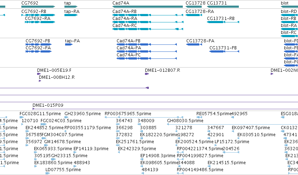Select EST GM14678.5prime
Screen dimensions: 298x175
[x=46, y=145]
